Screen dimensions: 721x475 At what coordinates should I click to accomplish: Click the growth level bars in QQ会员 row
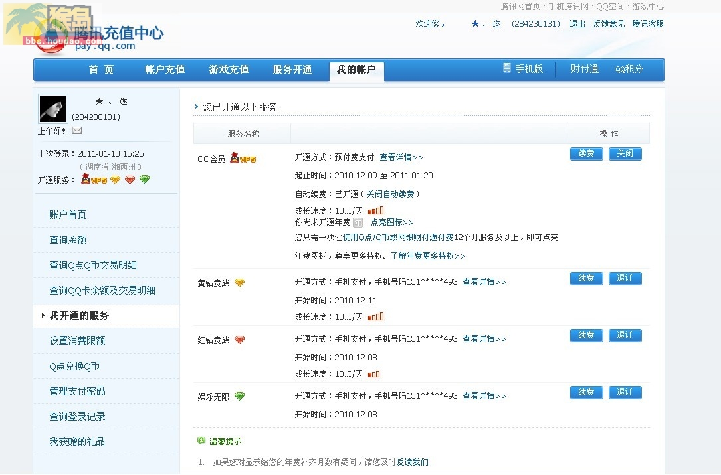375,211
